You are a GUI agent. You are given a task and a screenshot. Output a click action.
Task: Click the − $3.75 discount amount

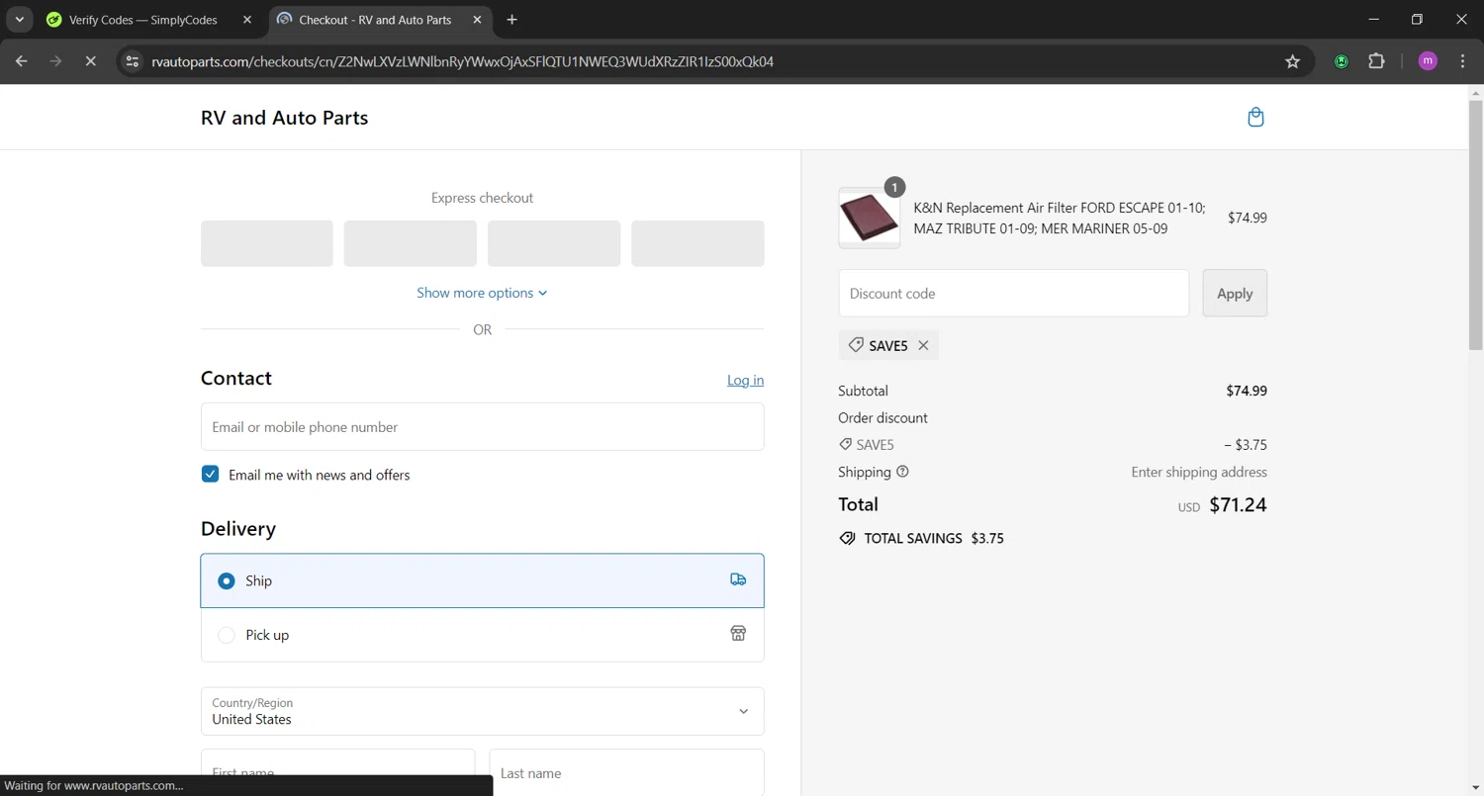tap(1246, 445)
